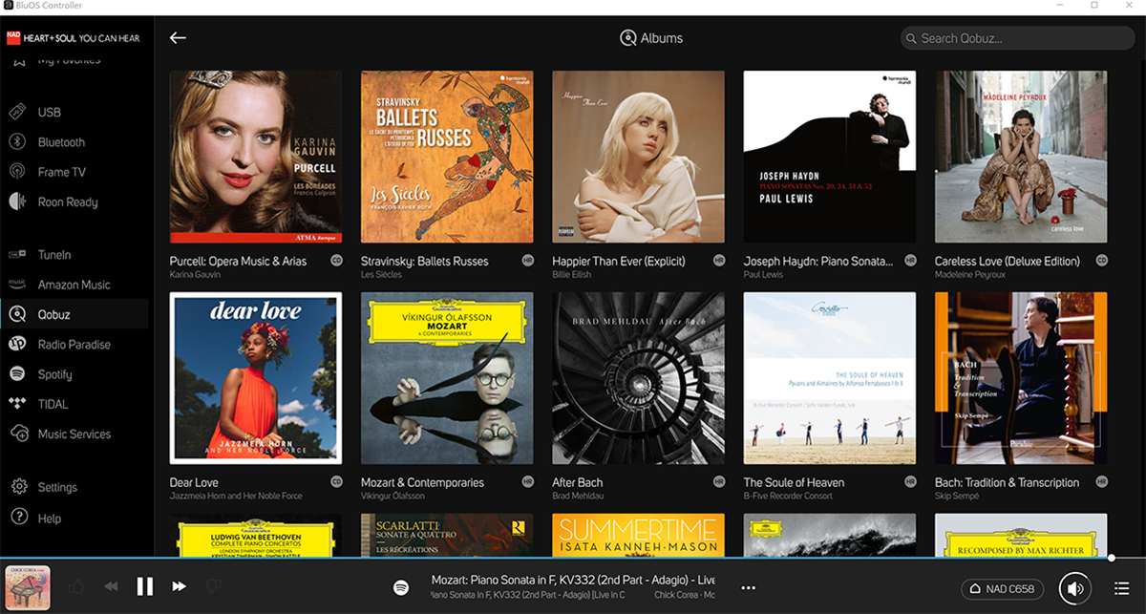The width and height of the screenshot is (1146, 614).
Task: Open Beethoven Complete Piano Concertos cover
Action: (255, 535)
